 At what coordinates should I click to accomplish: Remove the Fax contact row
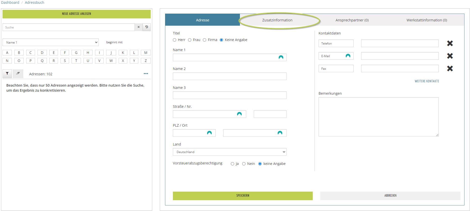pyautogui.click(x=450, y=68)
